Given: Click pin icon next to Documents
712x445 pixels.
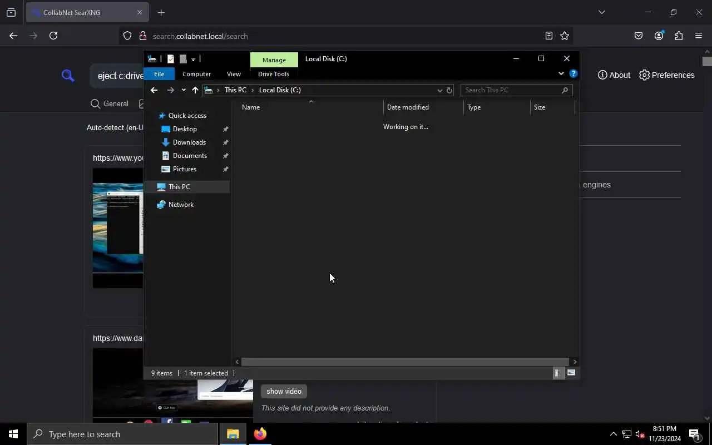Looking at the screenshot, I should click(225, 156).
